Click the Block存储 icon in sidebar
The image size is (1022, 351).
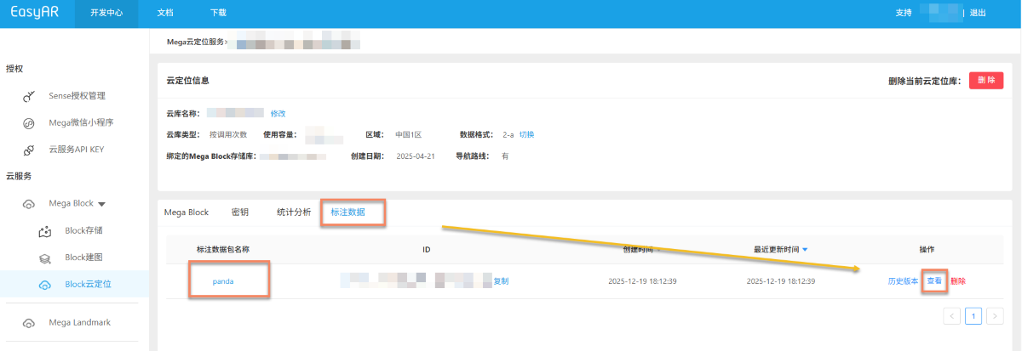45,231
